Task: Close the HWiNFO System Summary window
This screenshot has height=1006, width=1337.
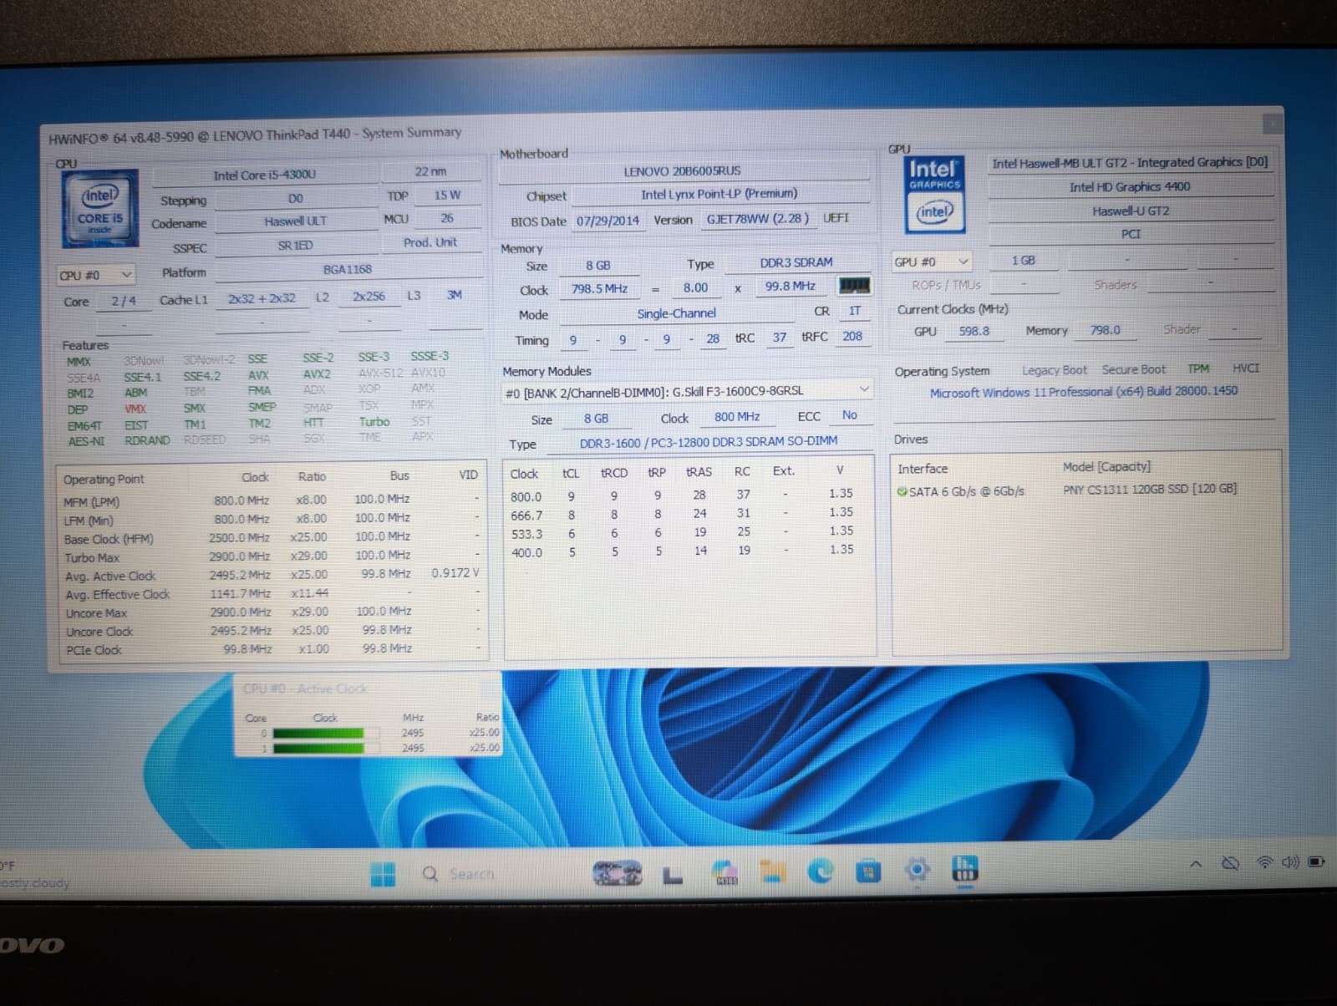Action: click(1273, 124)
